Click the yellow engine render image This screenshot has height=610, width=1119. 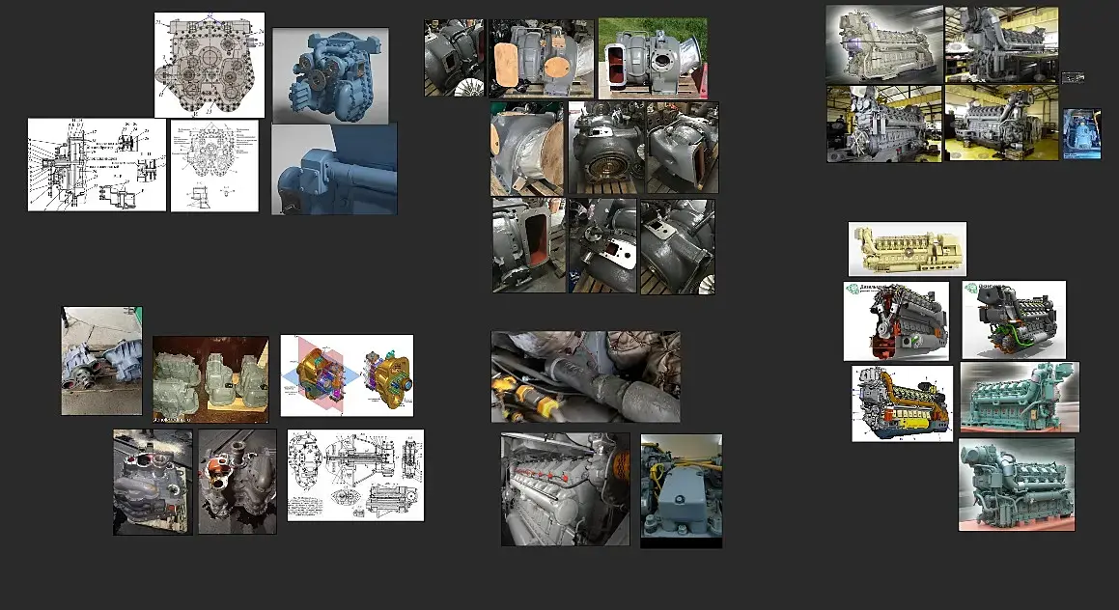coord(907,249)
